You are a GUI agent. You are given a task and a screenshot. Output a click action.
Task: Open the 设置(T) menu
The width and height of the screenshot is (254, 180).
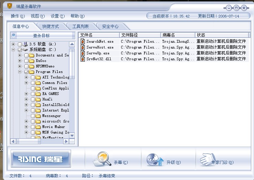(58, 16)
